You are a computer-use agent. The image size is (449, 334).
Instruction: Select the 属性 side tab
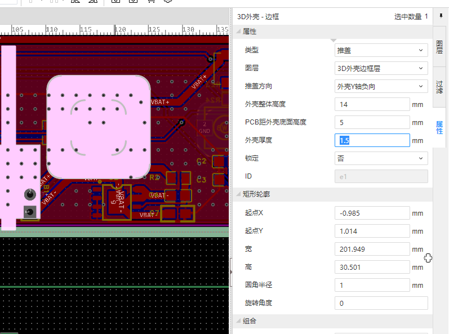(x=439, y=127)
